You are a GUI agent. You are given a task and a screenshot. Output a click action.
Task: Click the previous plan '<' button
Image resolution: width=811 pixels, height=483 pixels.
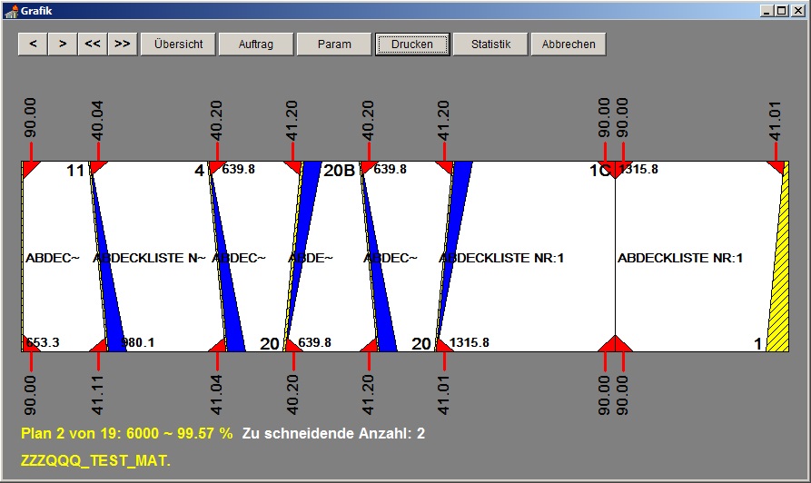click(x=33, y=44)
